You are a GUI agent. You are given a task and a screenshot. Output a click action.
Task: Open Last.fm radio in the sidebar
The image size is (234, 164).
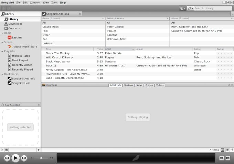17,37
